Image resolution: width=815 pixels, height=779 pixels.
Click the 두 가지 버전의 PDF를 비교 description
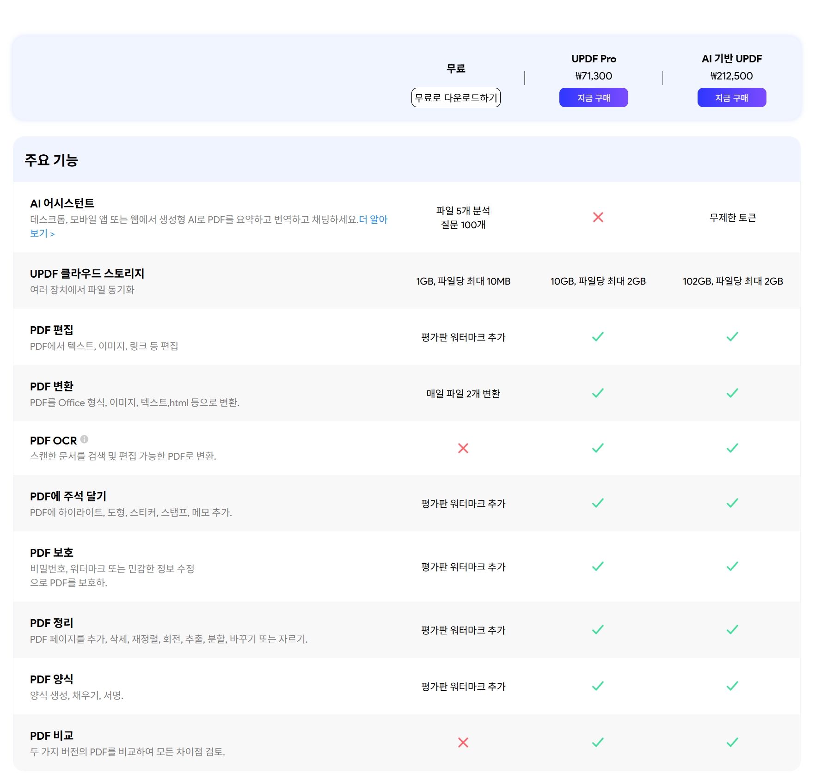tap(128, 752)
